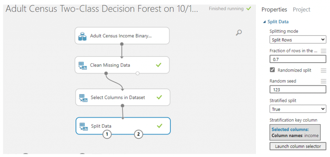The image size is (330, 157).
Task: Click the unconnected Clean Missing Data output port
Action: pyautogui.click(x=137, y=73)
